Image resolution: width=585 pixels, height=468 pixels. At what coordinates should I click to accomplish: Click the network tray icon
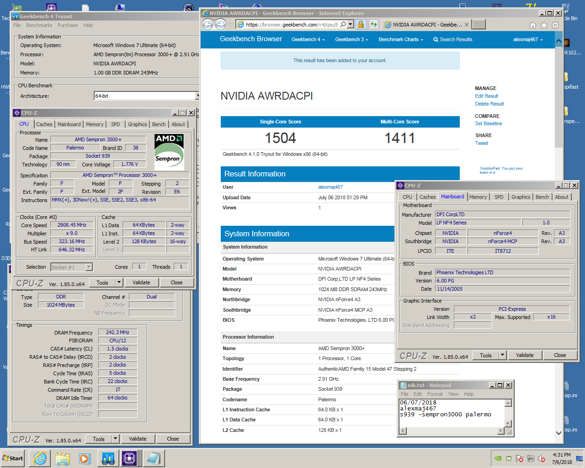pos(531,458)
